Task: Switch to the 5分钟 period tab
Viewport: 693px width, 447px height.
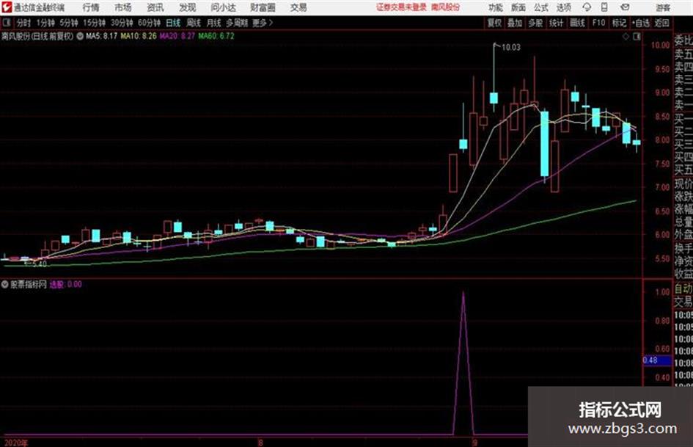Action: (69, 23)
